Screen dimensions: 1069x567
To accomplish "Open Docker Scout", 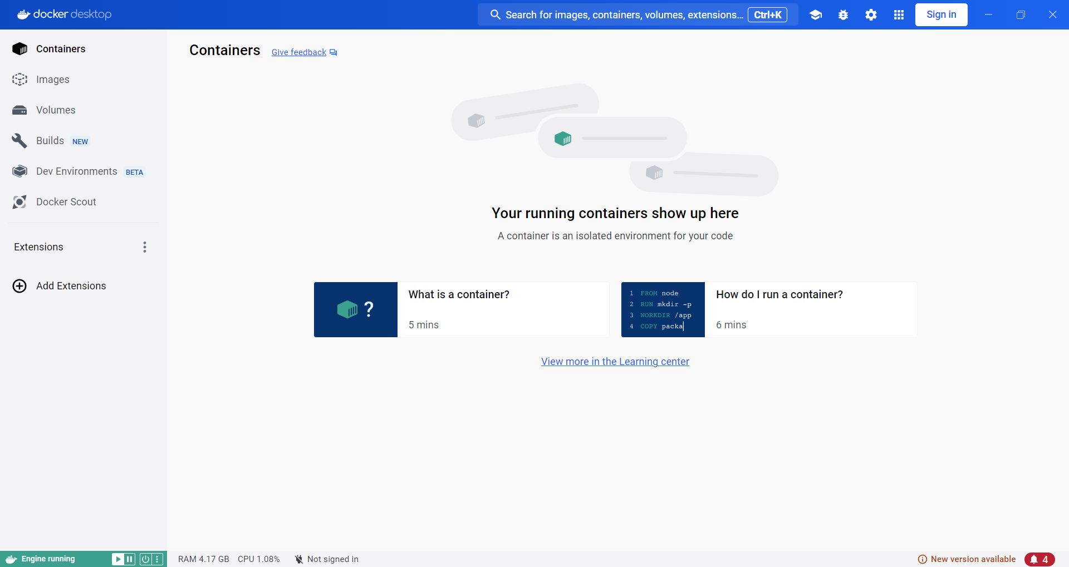I will [x=67, y=201].
